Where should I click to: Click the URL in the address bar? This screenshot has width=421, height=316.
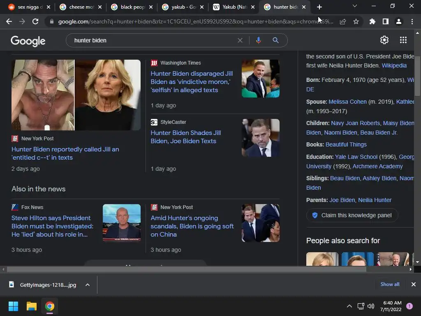click(x=195, y=21)
